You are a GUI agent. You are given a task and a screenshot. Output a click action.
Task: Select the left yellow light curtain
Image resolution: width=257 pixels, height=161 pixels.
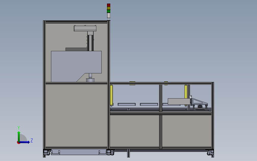[111, 95]
